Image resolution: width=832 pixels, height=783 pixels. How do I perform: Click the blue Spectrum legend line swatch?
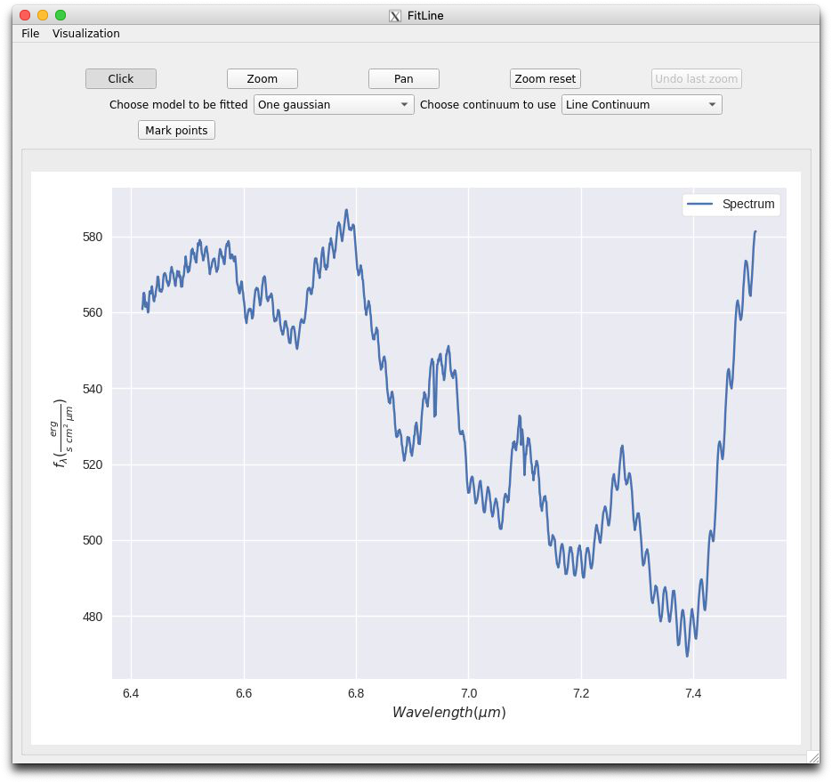699,205
